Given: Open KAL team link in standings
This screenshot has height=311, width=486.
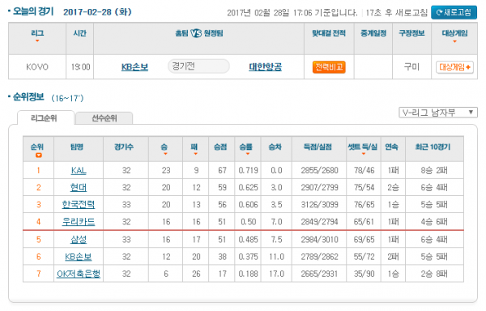Looking at the screenshot, I should pos(79,170).
